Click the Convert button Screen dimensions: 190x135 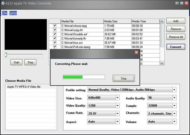click(176, 47)
